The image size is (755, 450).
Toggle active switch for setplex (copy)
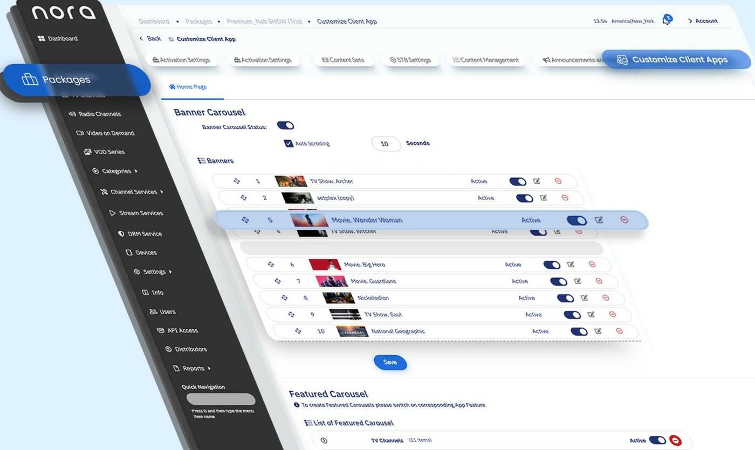click(x=525, y=198)
